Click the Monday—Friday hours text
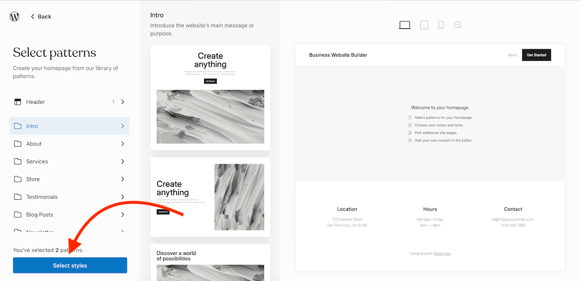 [x=430, y=220]
